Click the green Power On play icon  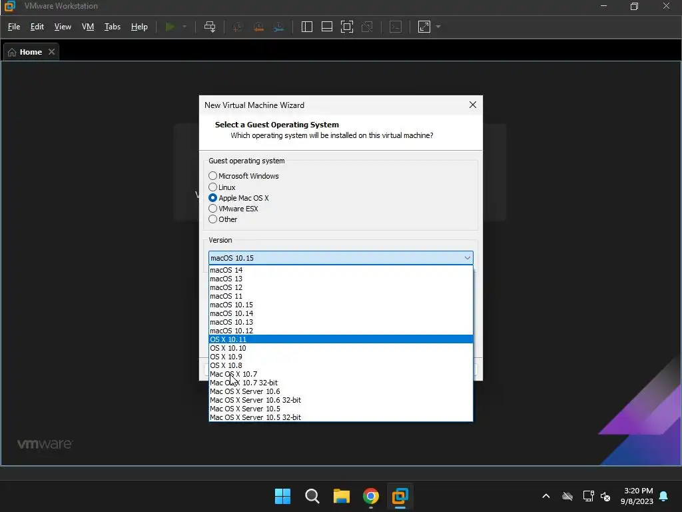170,27
